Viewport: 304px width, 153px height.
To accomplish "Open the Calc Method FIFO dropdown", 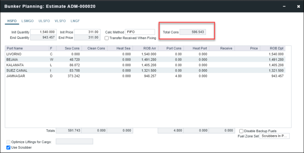I will coord(140,32).
